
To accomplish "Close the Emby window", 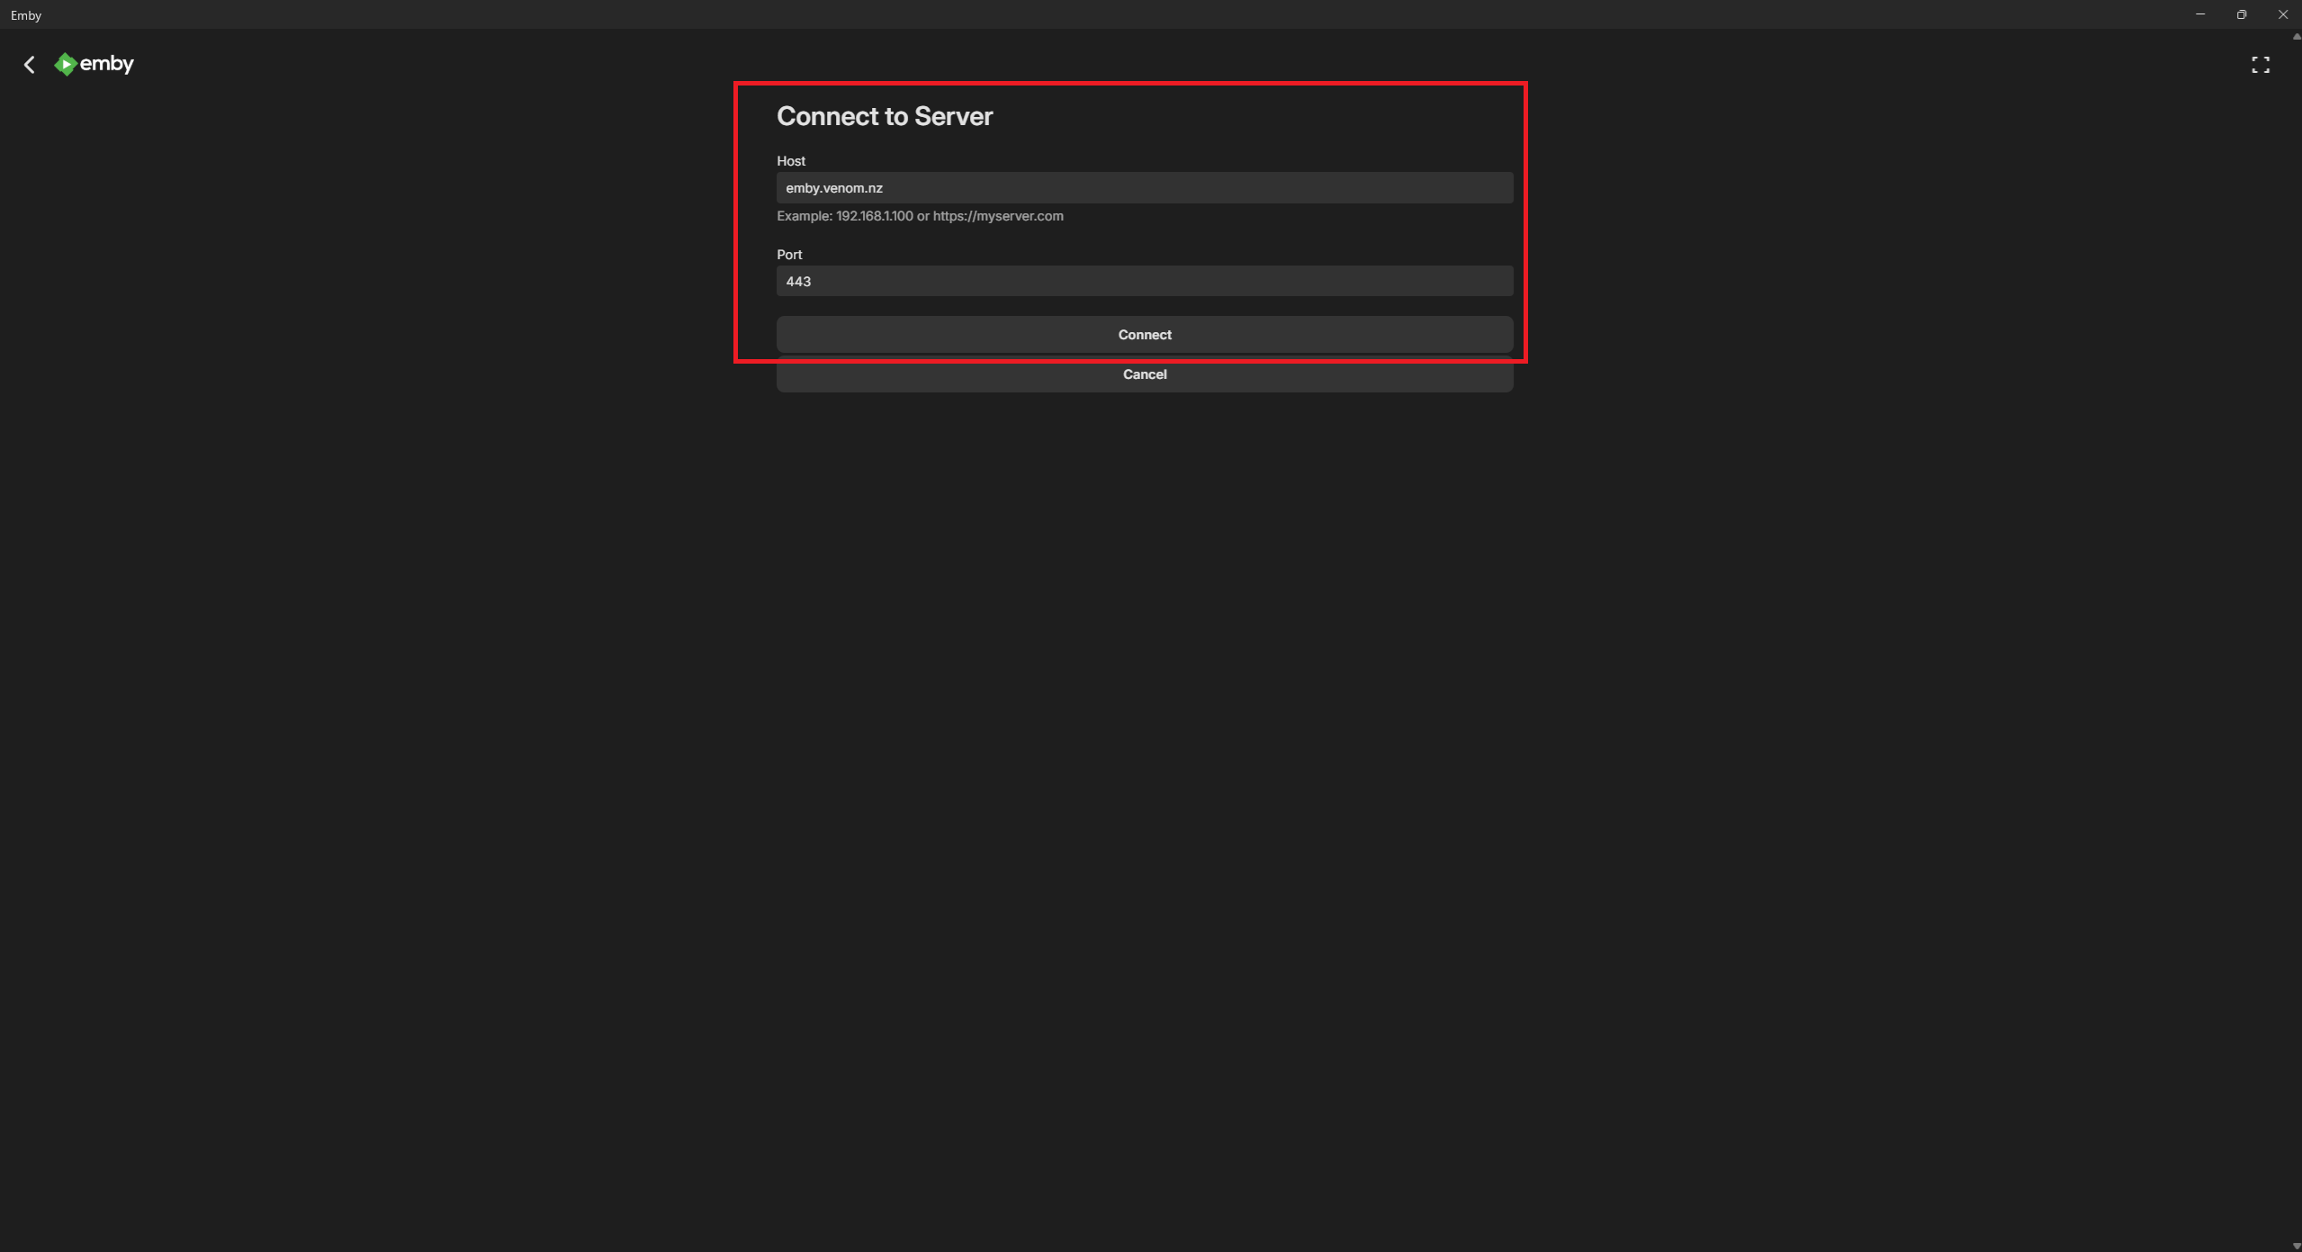I will coord(2282,14).
